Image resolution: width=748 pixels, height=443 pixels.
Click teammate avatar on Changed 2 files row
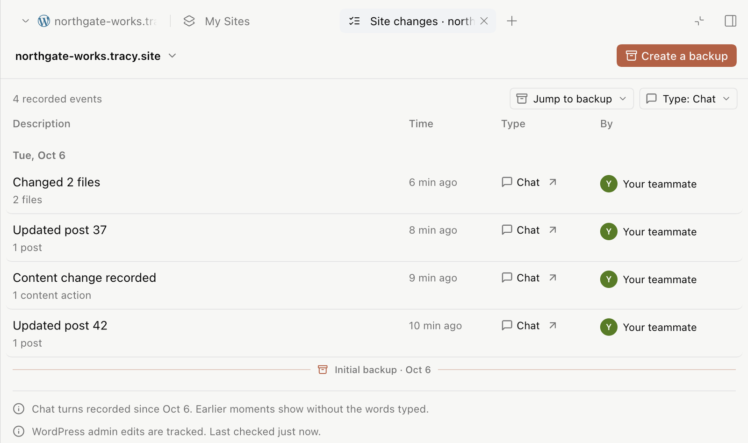[609, 184]
